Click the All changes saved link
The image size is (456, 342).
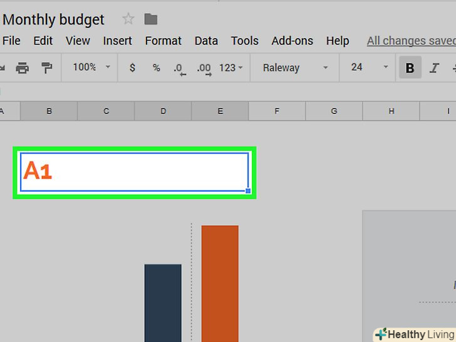point(411,41)
